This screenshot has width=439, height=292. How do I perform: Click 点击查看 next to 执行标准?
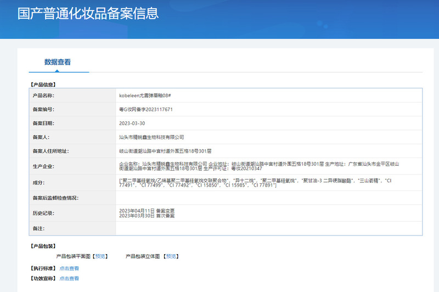[x=69, y=268]
